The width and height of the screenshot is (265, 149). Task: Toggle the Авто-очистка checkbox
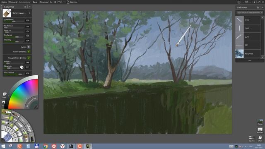tap(29, 51)
